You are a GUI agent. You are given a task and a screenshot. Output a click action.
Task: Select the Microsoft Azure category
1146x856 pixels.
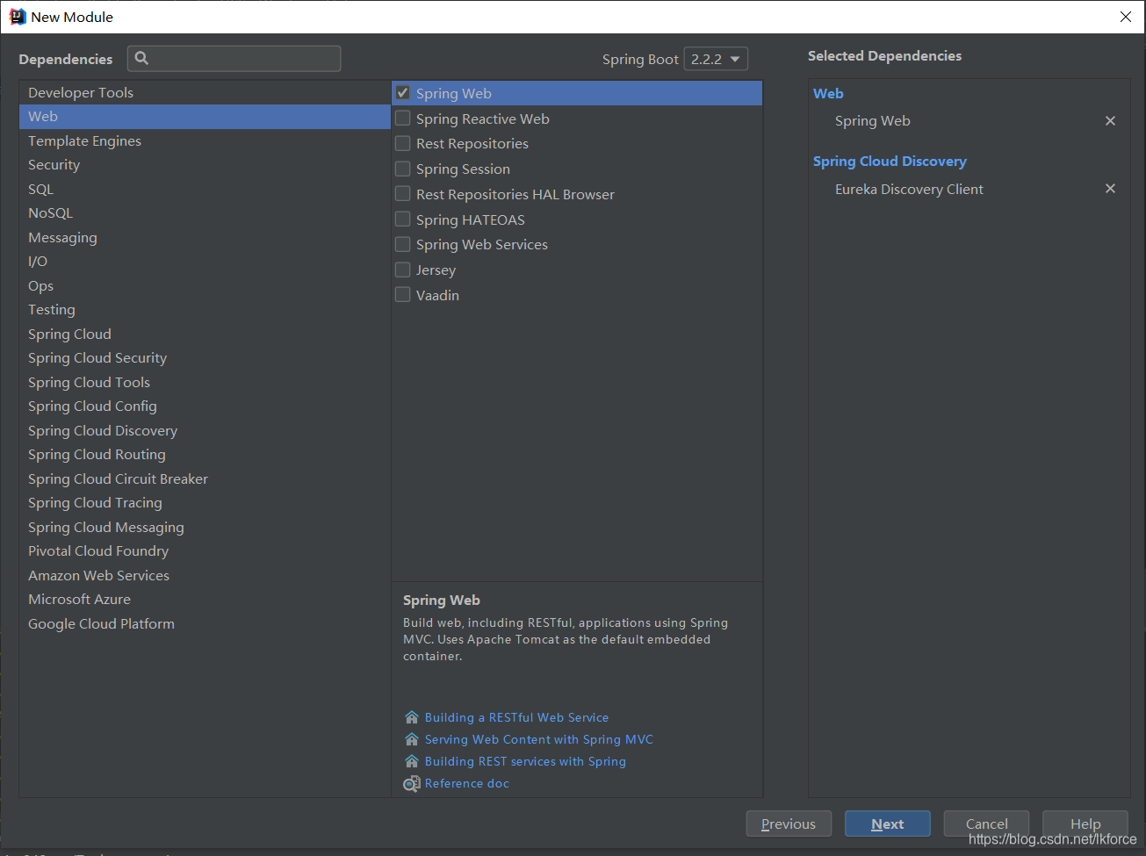205,600
